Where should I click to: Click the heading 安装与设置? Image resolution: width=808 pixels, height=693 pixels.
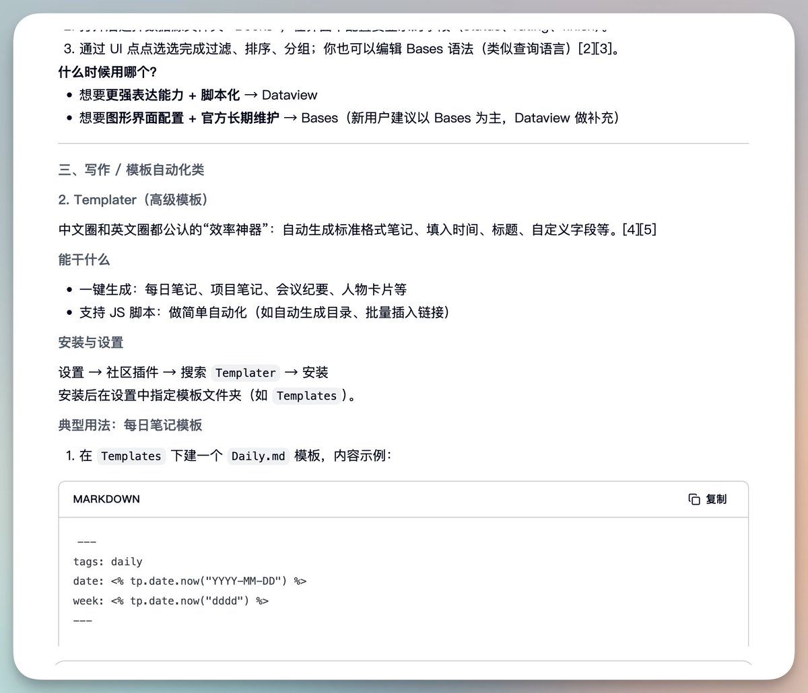[x=91, y=342]
